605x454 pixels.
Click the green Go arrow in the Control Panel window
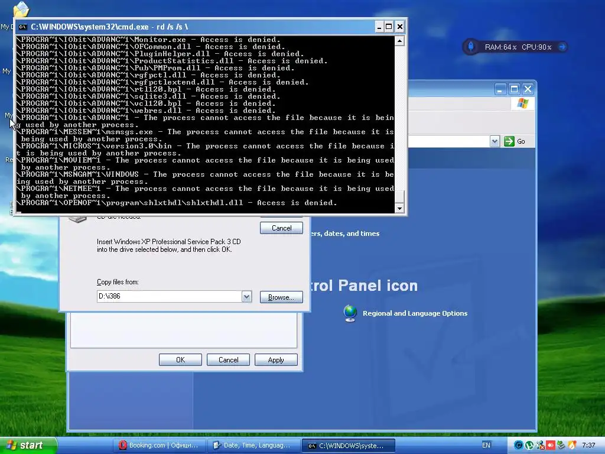(x=509, y=141)
